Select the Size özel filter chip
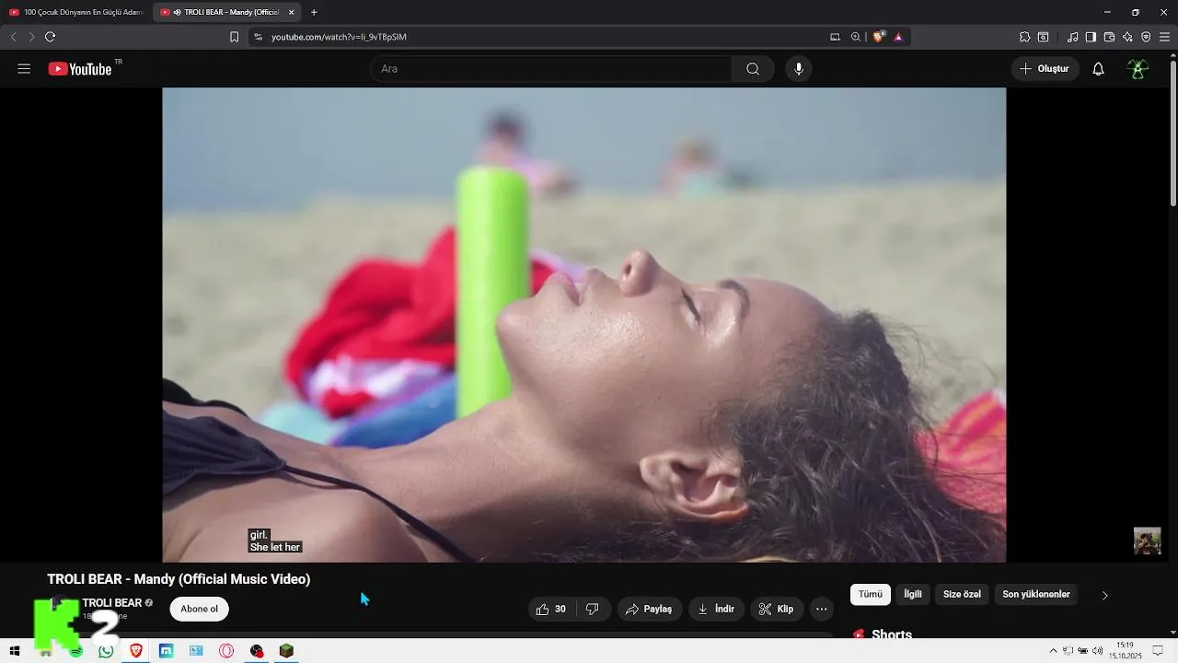 pyautogui.click(x=963, y=595)
